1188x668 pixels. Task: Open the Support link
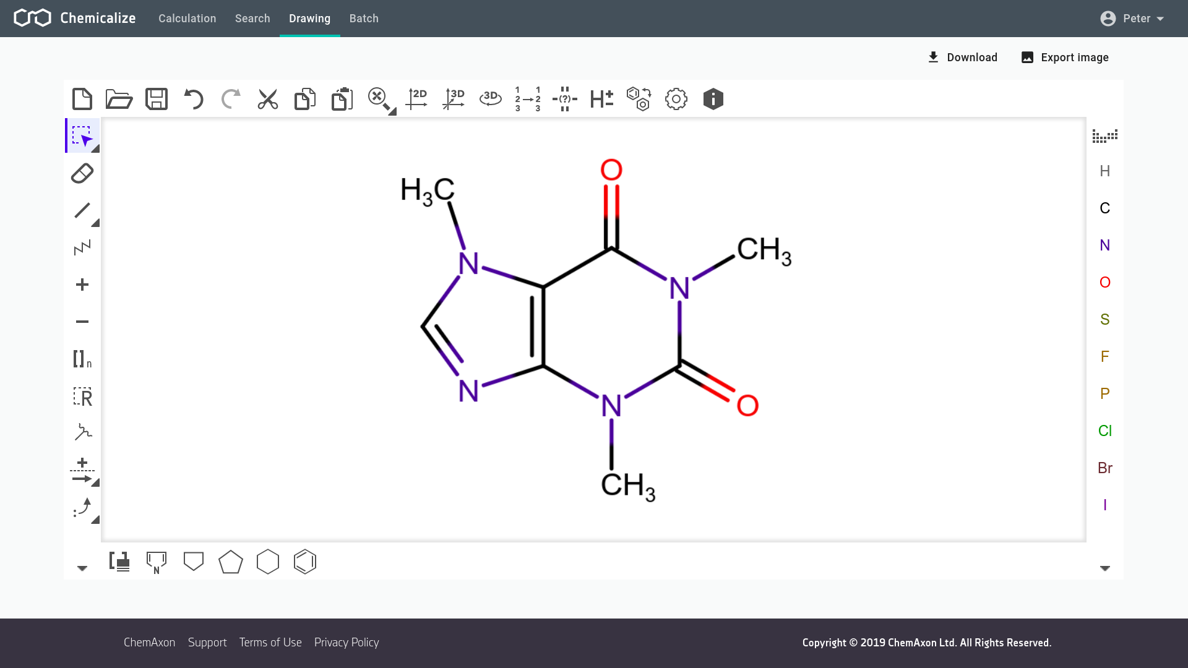(x=207, y=643)
